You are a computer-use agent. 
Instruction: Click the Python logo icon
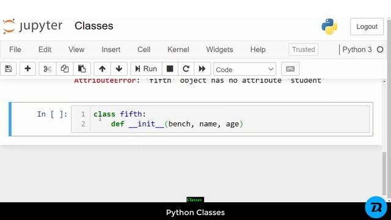click(329, 26)
